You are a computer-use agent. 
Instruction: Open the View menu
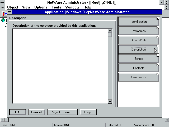tap(26, 7)
